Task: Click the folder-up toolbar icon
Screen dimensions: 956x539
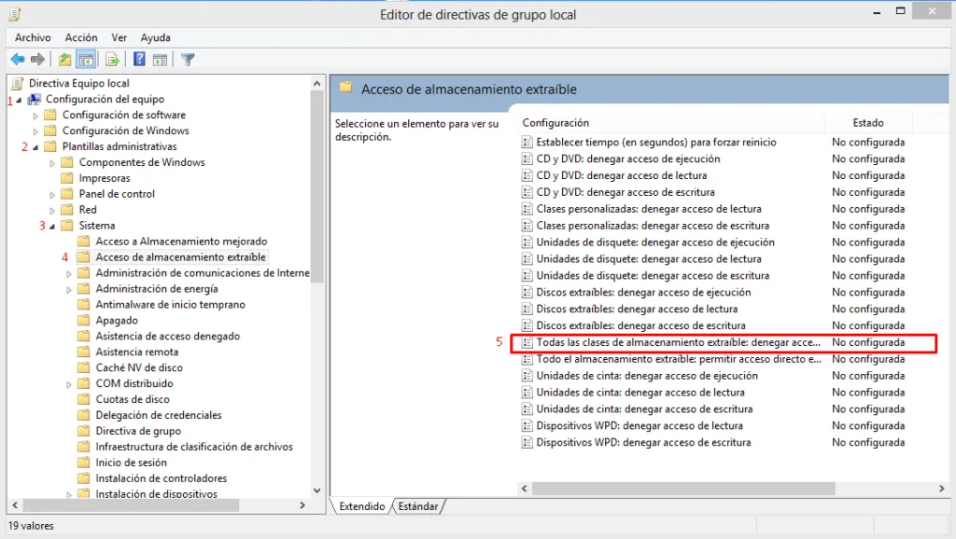Action: 63,59
